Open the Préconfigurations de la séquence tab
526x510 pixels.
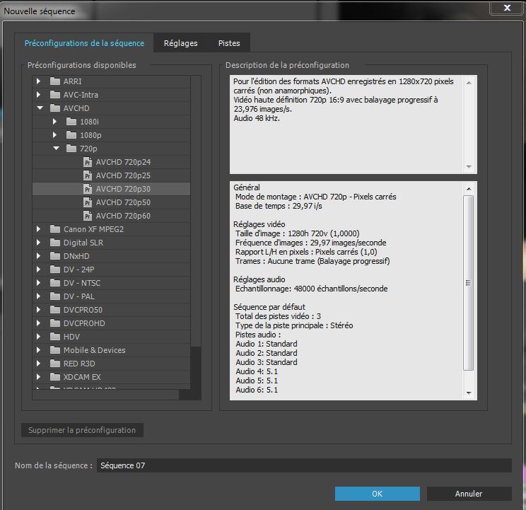(84, 43)
